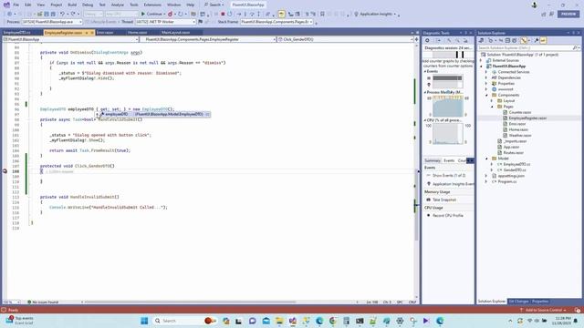Click the Collapse All icon in Solution Explorer
The height and width of the screenshot is (328, 584).
click(507, 40)
